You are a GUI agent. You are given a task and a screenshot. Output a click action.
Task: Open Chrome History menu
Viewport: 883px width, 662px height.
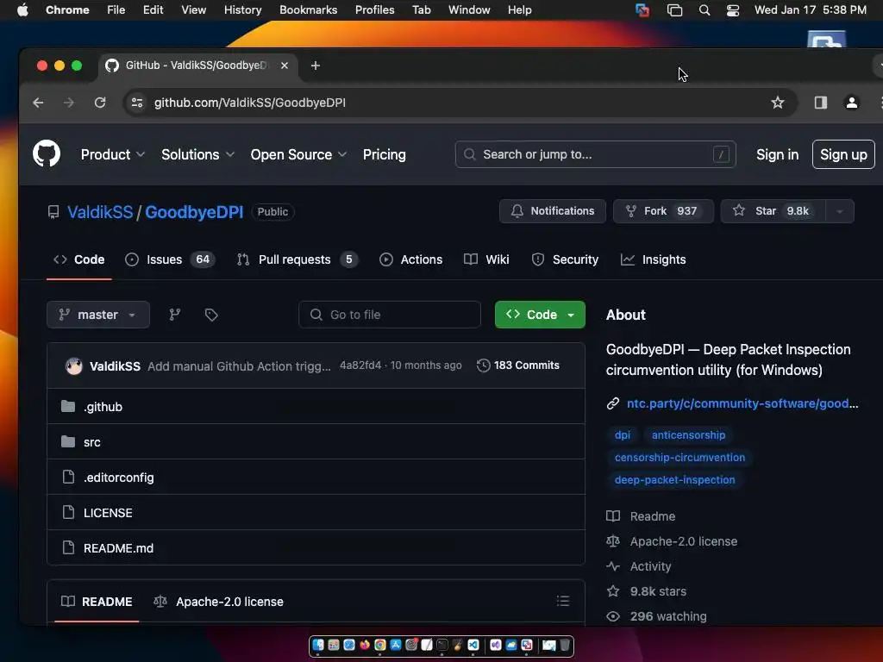242,10
